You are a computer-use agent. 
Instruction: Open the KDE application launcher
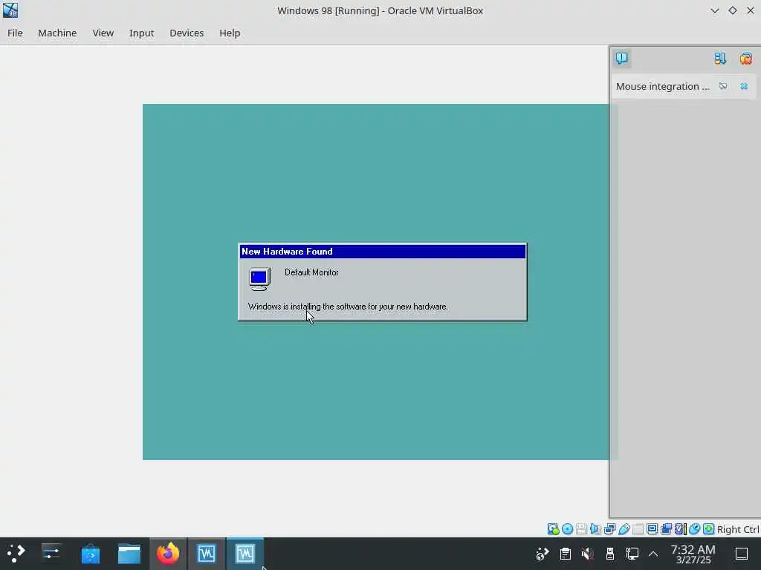(x=16, y=554)
